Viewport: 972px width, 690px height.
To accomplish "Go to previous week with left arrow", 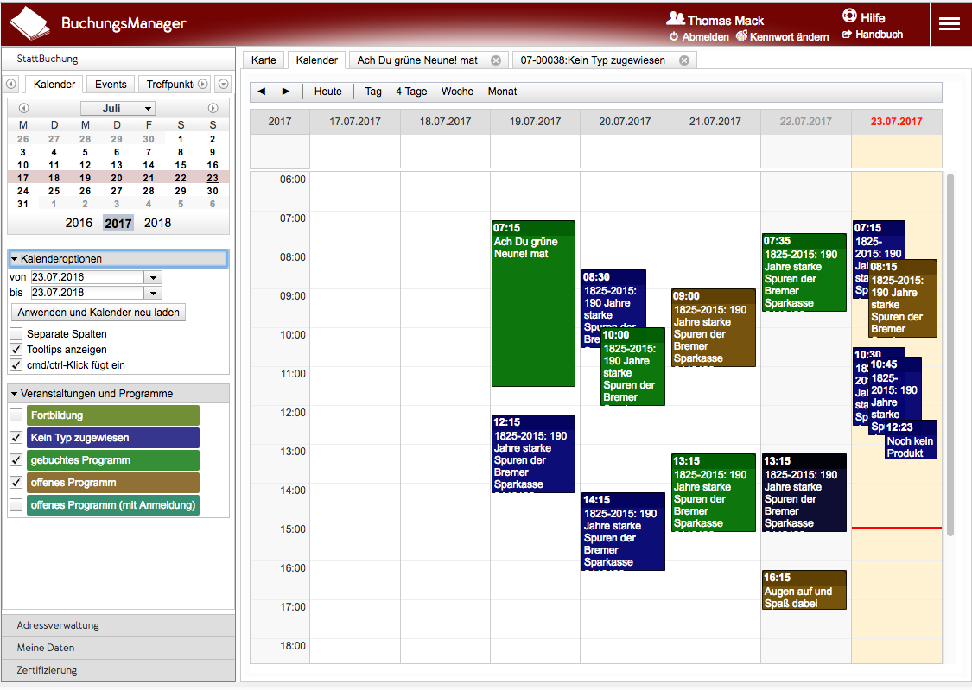I will [x=262, y=92].
